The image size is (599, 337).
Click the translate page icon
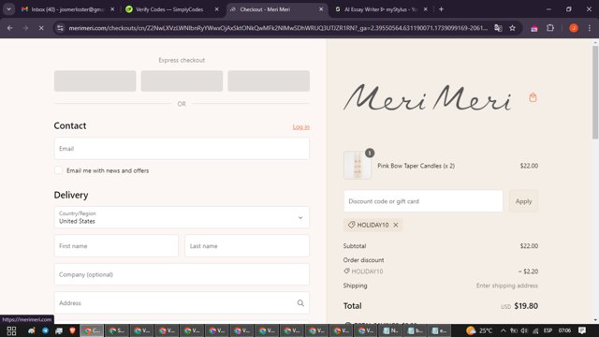[498, 28]
